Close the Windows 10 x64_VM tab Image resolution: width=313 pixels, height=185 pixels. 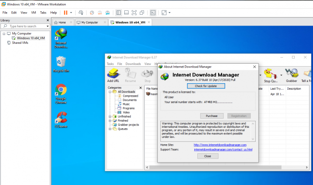(x=149, y=22)
